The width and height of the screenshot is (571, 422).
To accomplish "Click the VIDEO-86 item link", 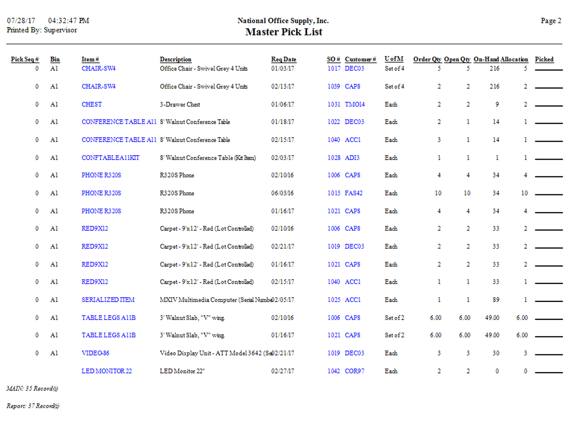I will coord(95,353).
